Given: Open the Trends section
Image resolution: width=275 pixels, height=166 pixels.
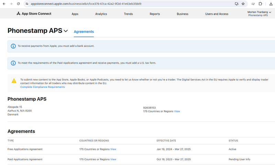Looking at the screenshot, I should (x=128, y=14).
